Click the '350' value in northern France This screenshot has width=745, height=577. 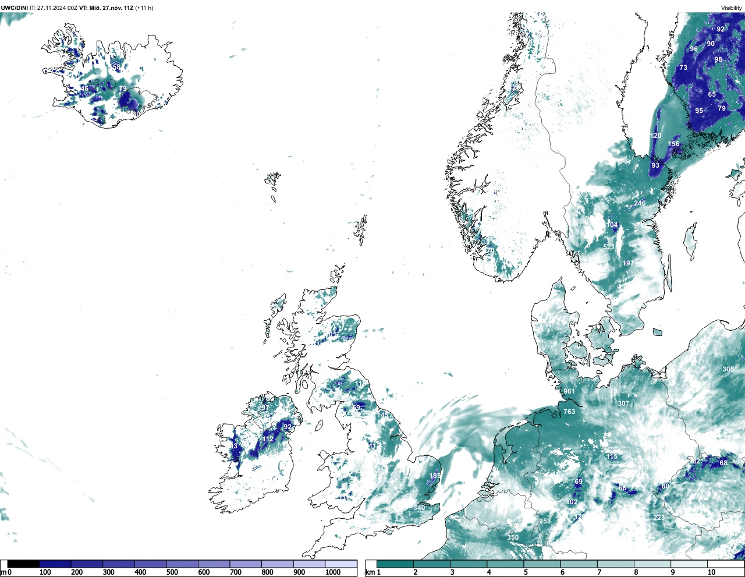coord(513,537)
